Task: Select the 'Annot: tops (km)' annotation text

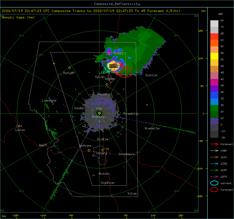Action: coord(18,17)
